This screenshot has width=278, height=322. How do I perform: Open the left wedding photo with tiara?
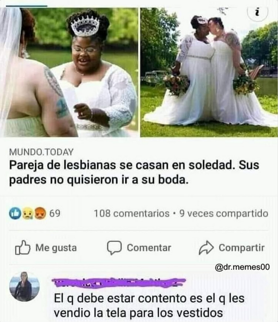pyautogui.click(x=69, y=72)
